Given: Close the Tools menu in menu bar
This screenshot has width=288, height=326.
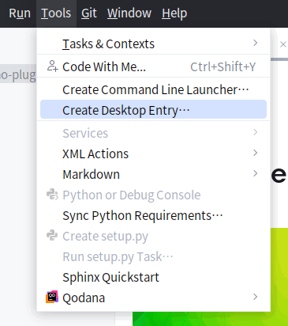Looking at the screenshot, I should point(56,13).
